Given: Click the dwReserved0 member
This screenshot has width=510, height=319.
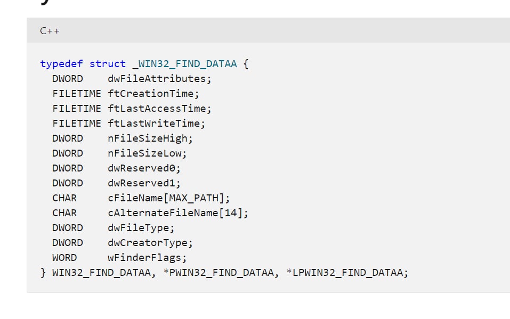Looking at the screenshot, I should tap(144, 168).
